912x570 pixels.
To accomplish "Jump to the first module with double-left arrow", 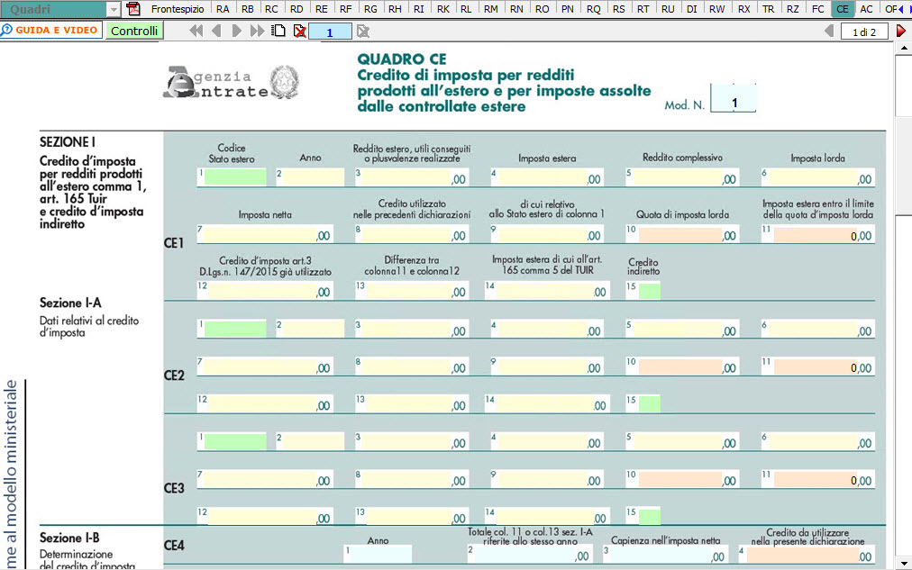I will (196, 31).
